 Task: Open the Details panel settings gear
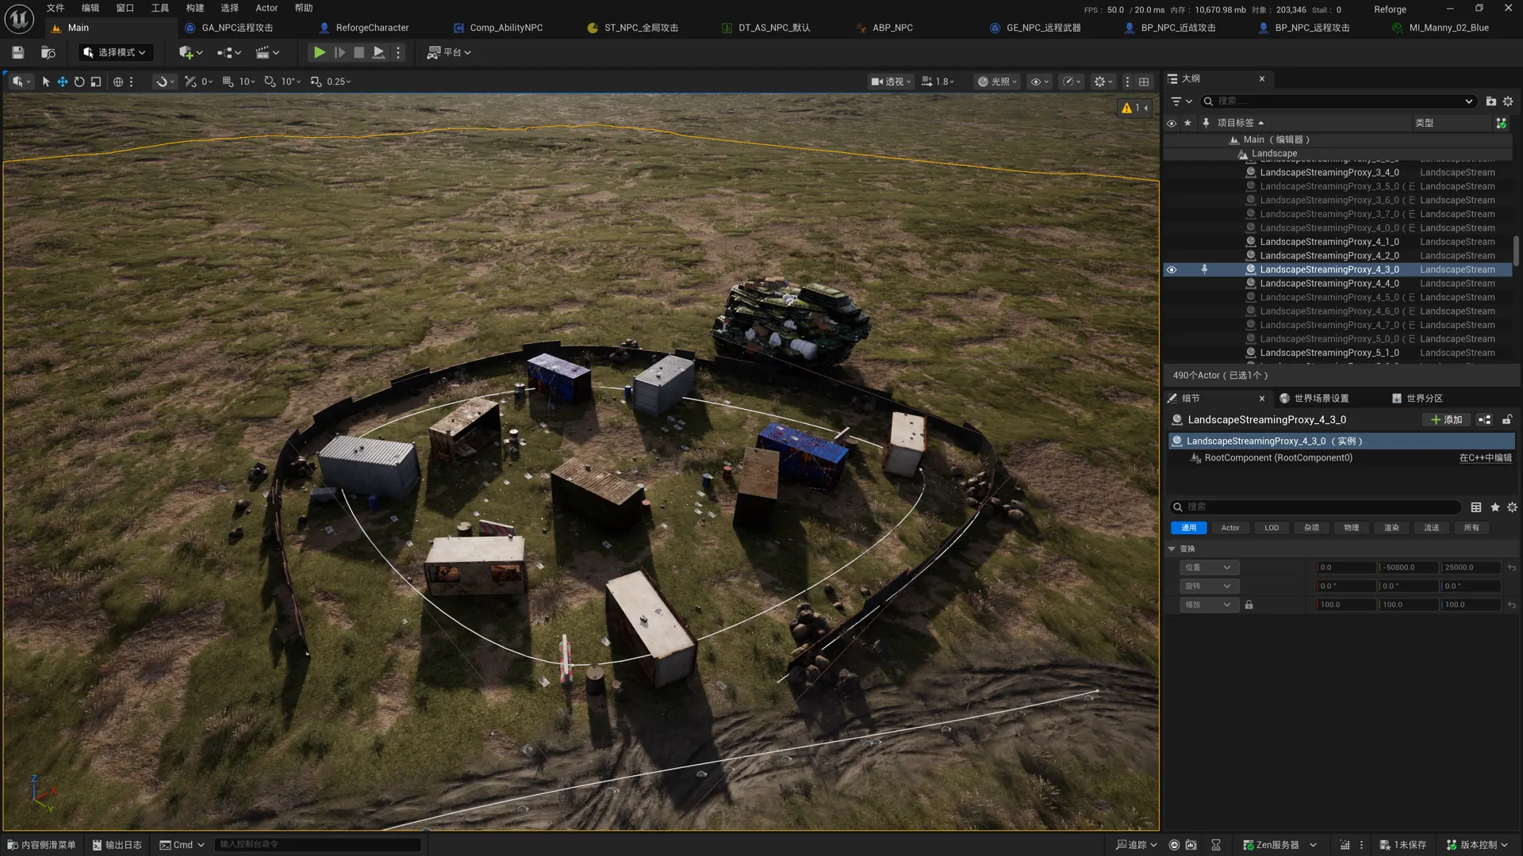[x=1512, y=507]
